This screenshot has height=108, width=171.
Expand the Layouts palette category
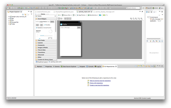46,43
